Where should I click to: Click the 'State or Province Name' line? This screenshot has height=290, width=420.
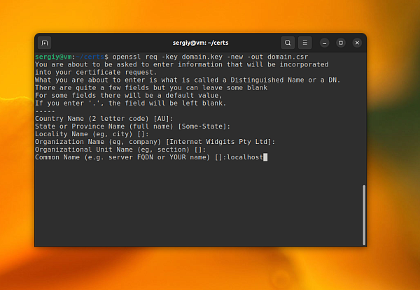132,126
